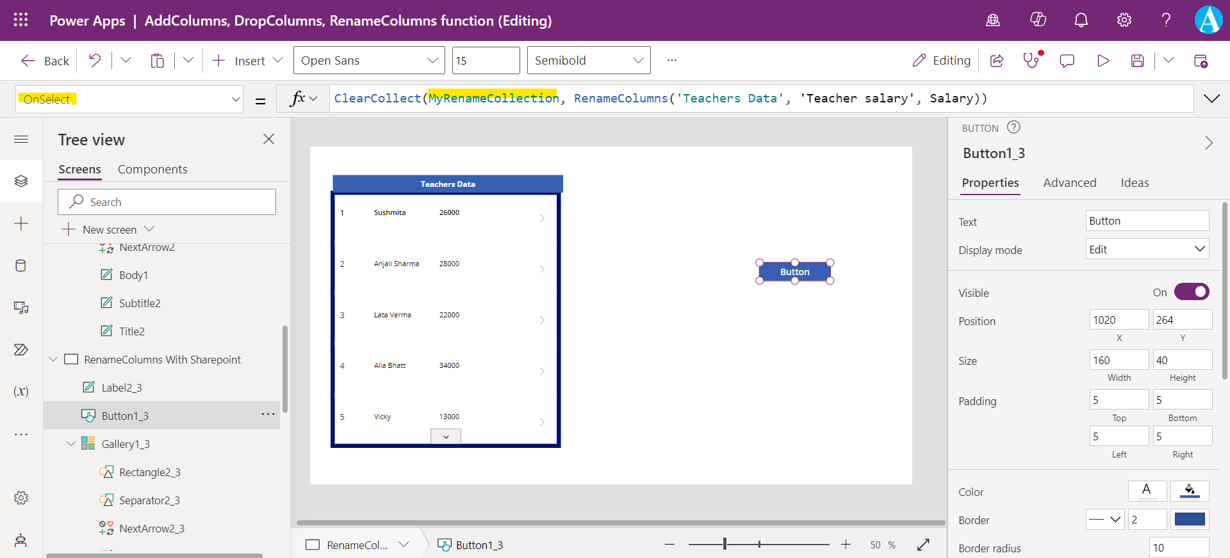Click the blue border color swatch
This screenshot has height=558, width=1230.
(x=1190, y=520)
